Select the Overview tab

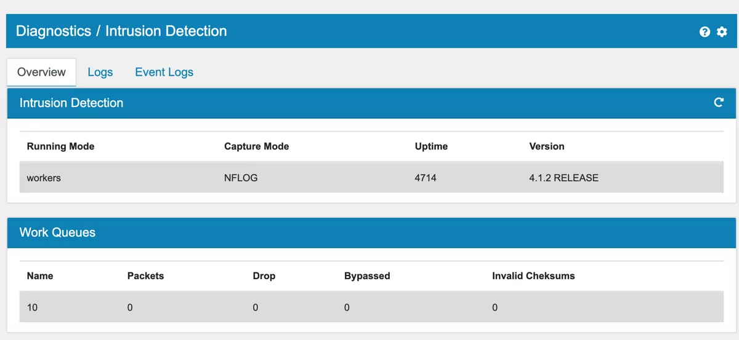pyautogui.click(x=41, y=72)
